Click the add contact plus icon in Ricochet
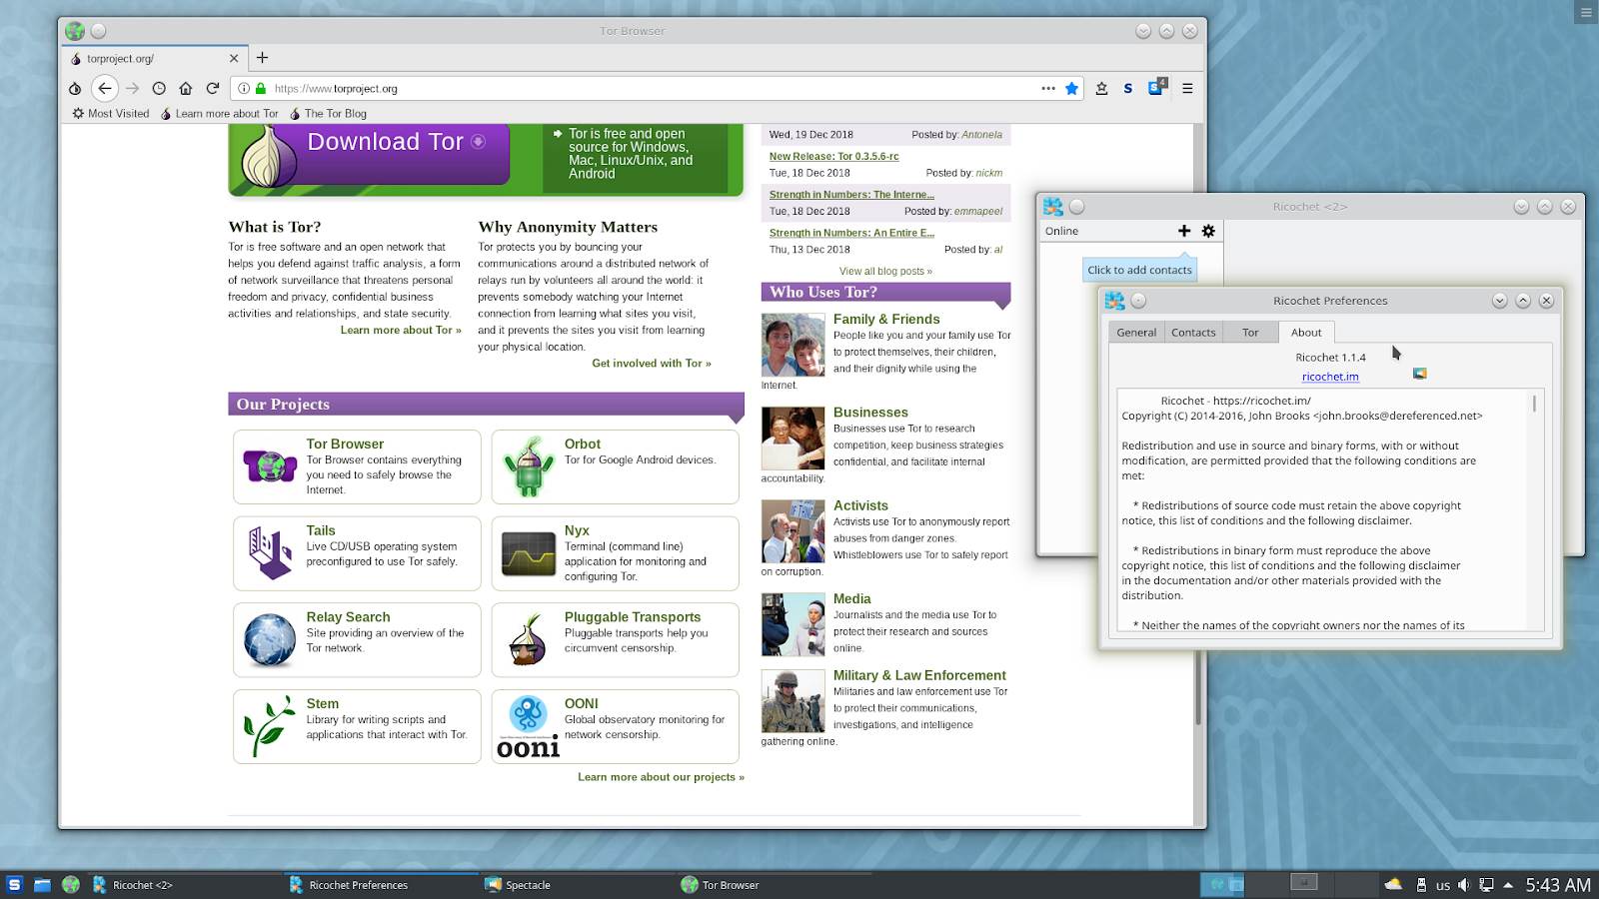The image size is (1599, 899). (x=1184, y=231)
